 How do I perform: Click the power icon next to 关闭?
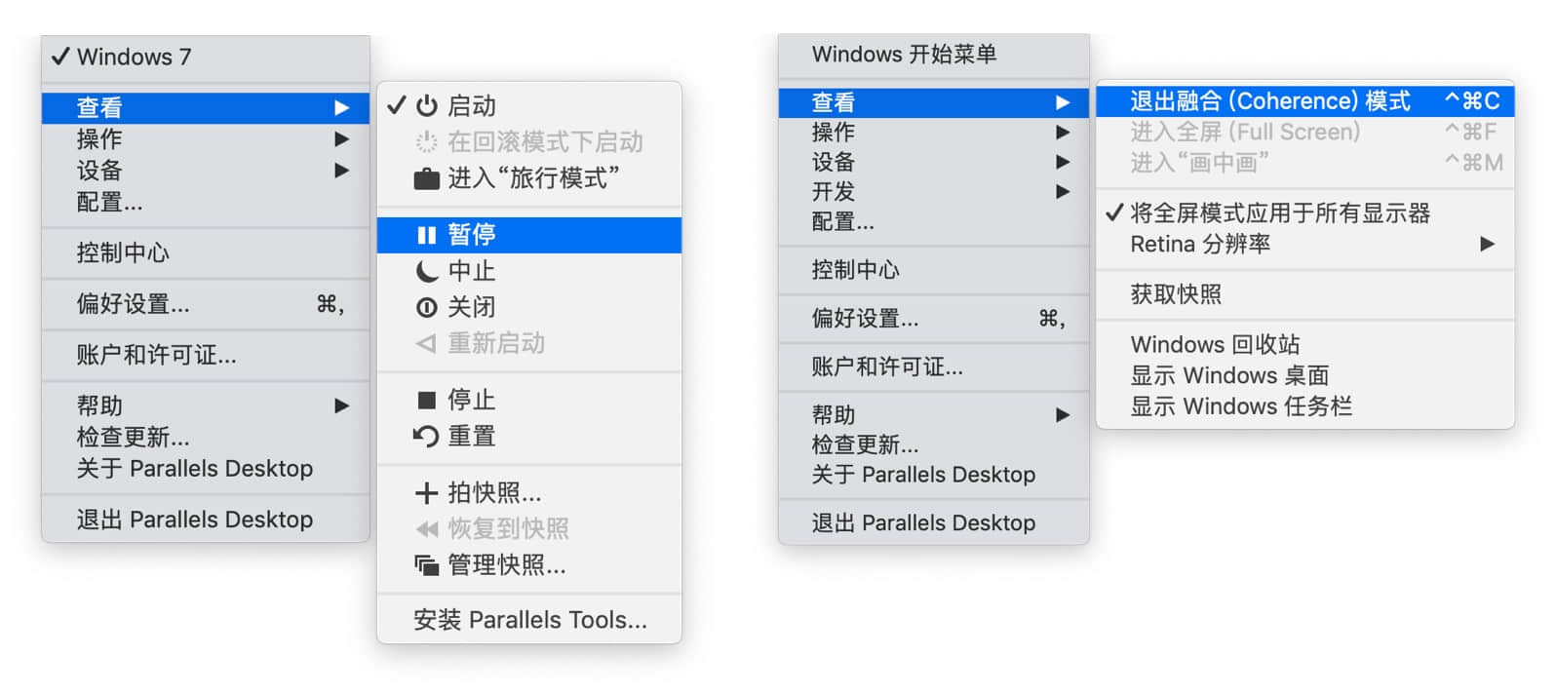[x=426, y=308]
